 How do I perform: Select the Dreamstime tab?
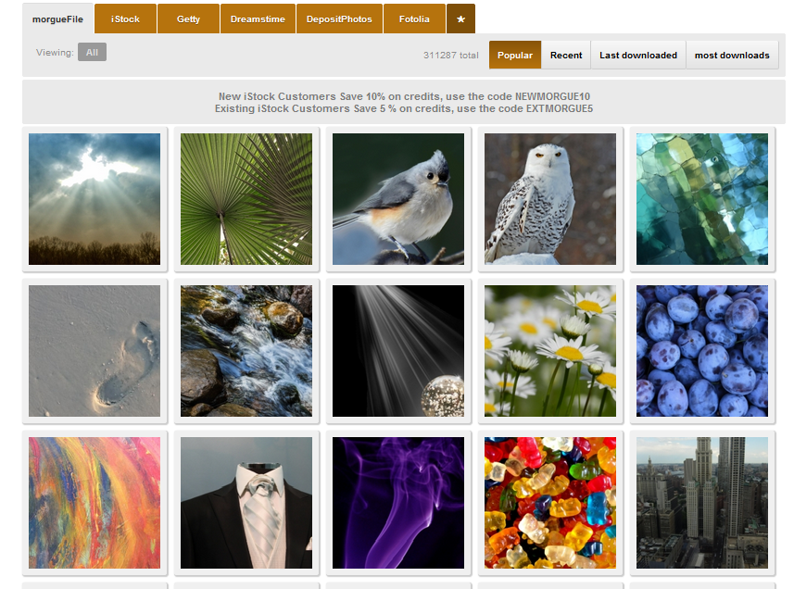[x=258, y=19]
